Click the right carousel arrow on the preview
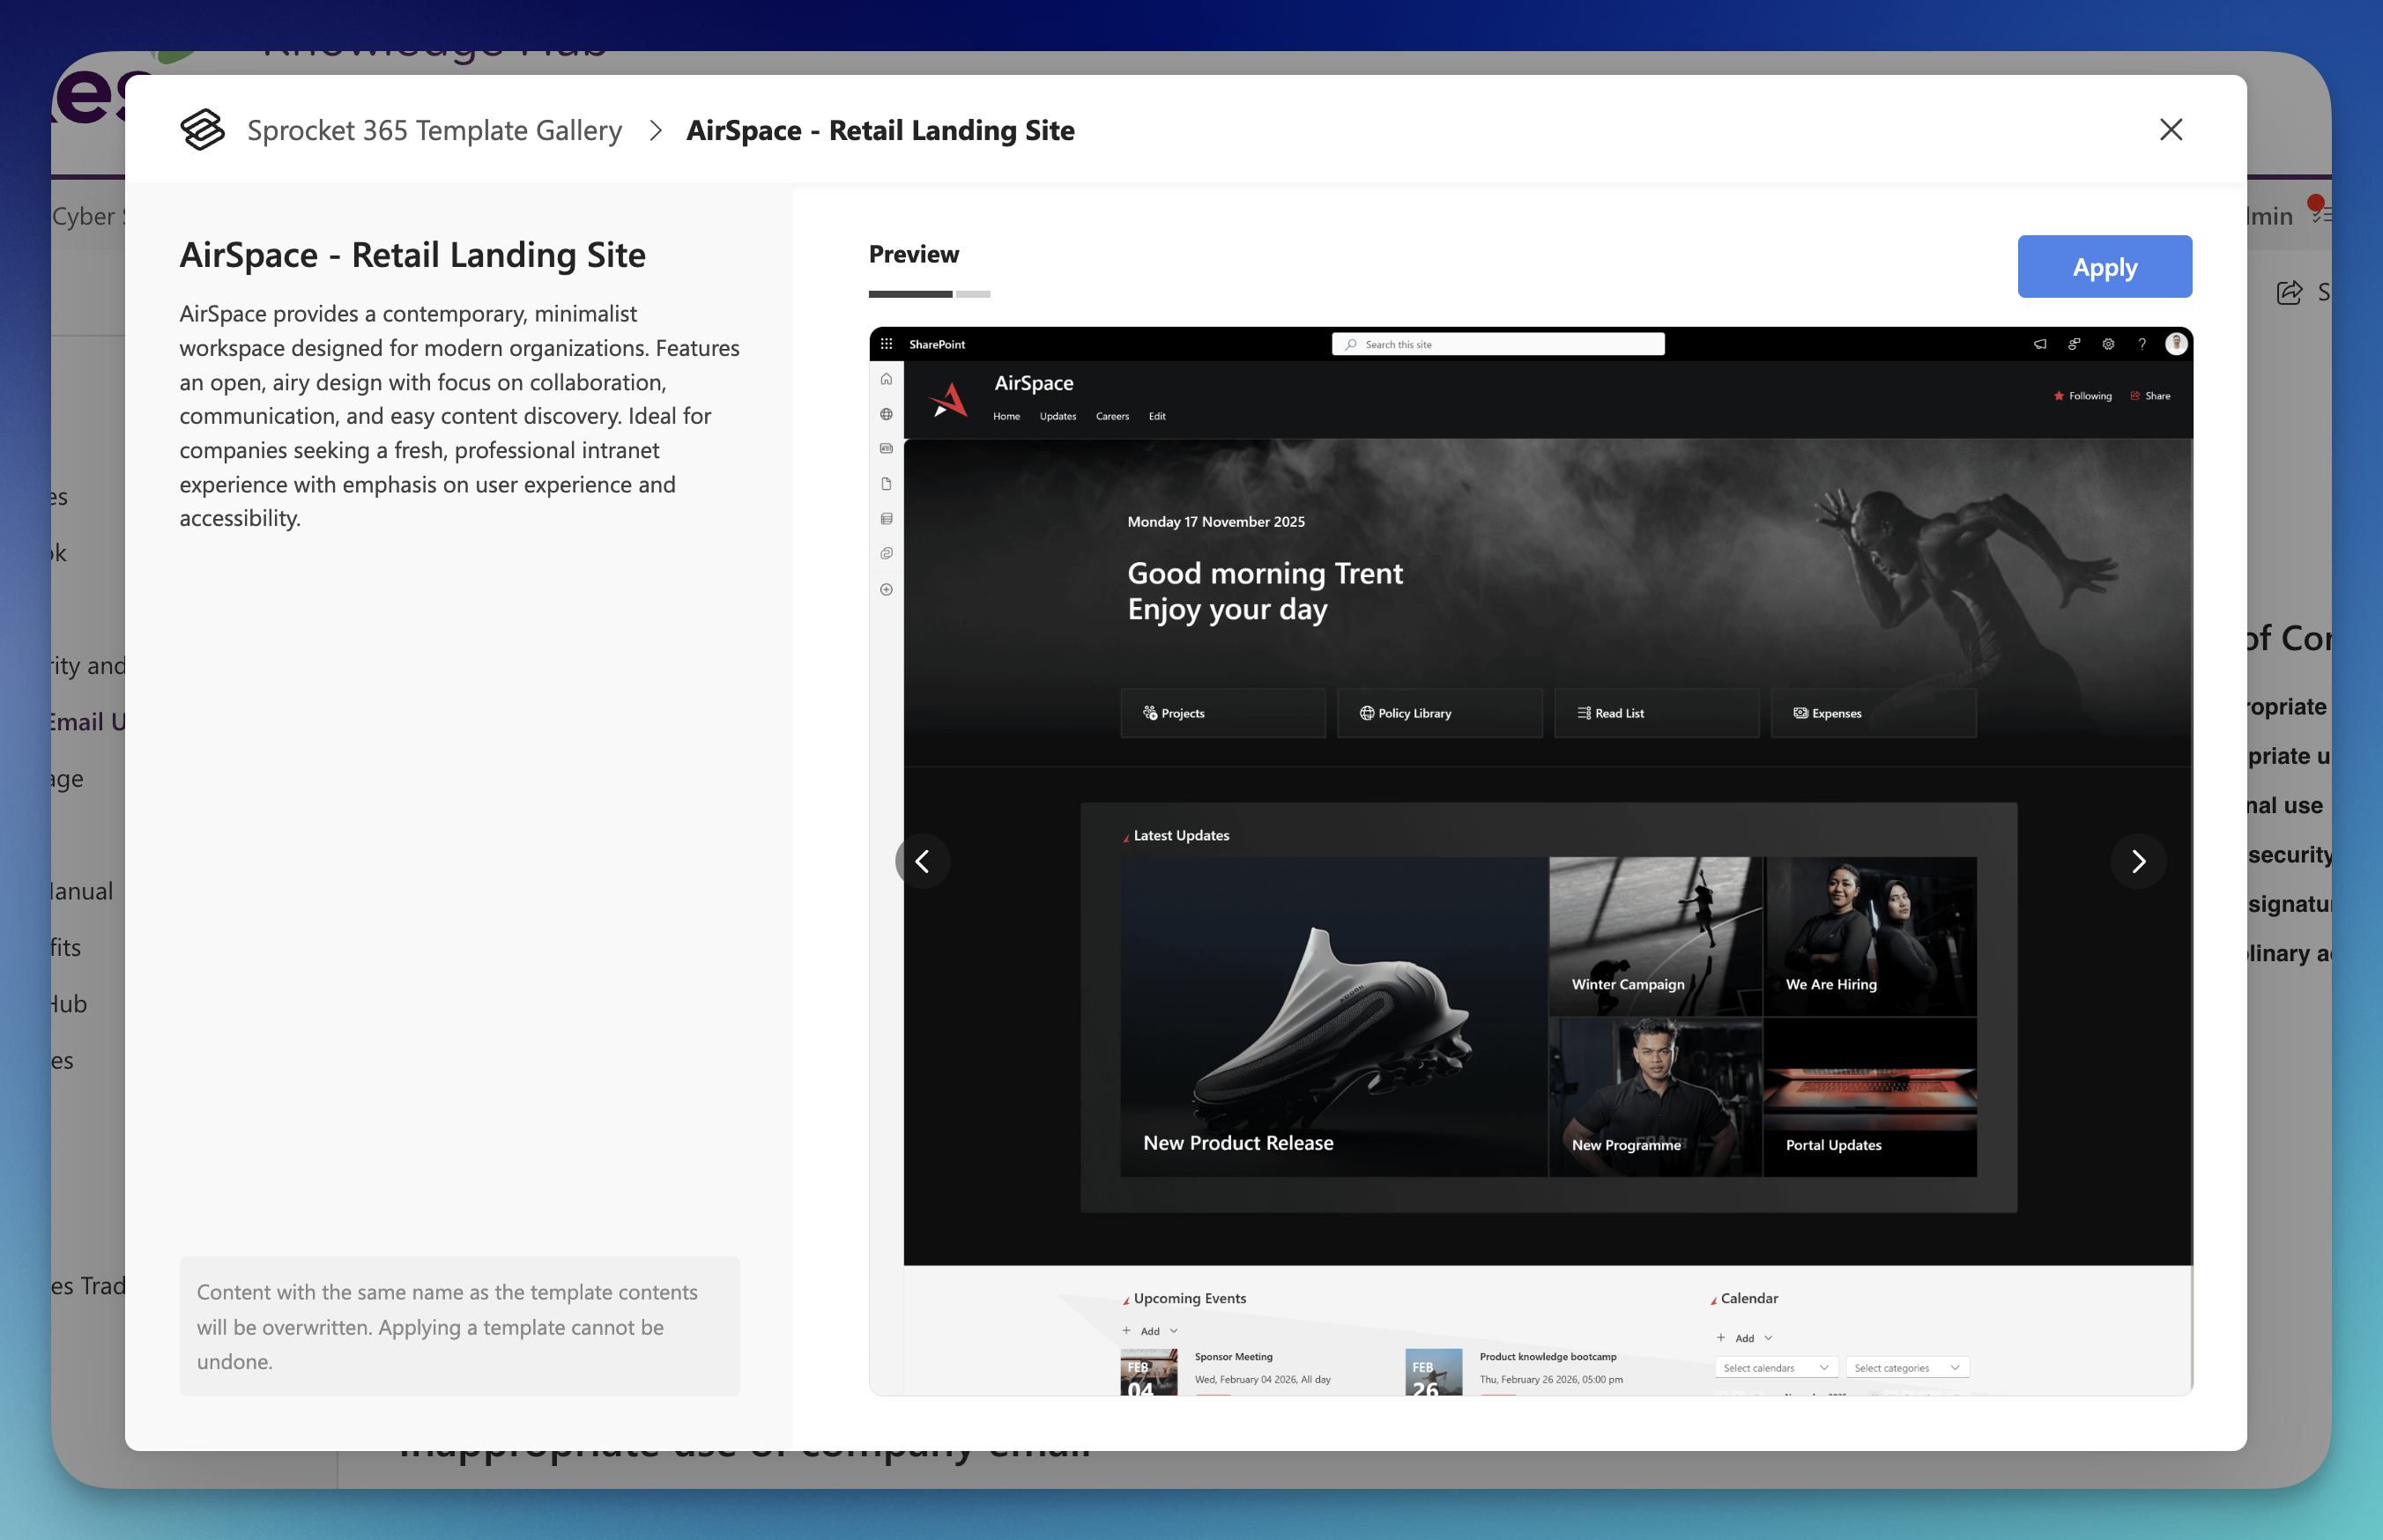 (2139, 861)
